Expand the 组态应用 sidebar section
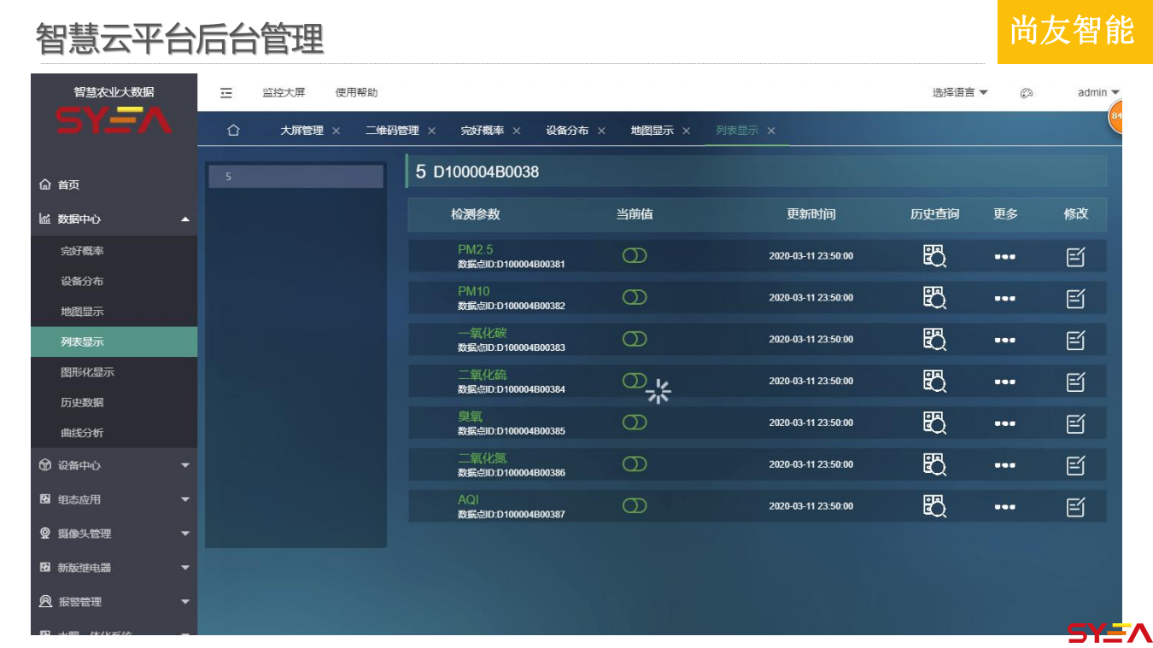Viewport: 1153px width, 648px height. [x=114, y=499]
